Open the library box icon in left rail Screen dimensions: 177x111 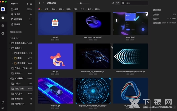[3, 18]
